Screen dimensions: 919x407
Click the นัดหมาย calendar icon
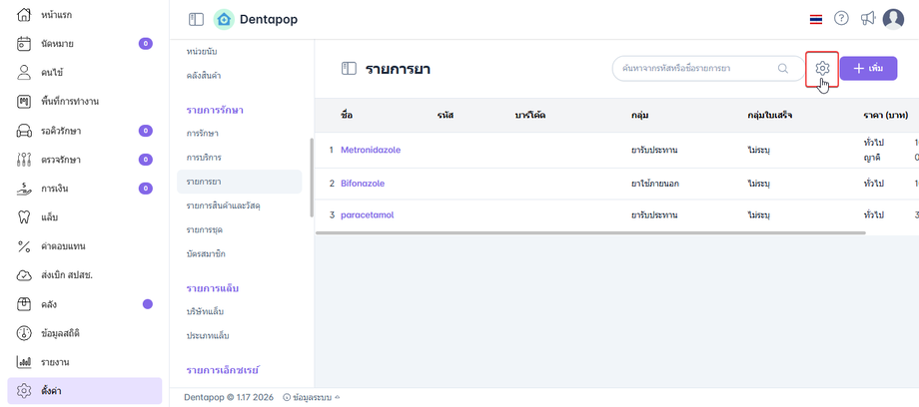pos(25,44)
